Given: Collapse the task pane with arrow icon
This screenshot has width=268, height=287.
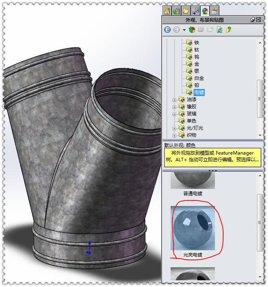Looking at the screenshot, I should pyautogui.click(x=258, y=20).
